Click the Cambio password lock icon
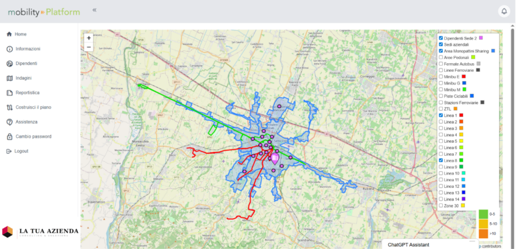 point(9,136)
